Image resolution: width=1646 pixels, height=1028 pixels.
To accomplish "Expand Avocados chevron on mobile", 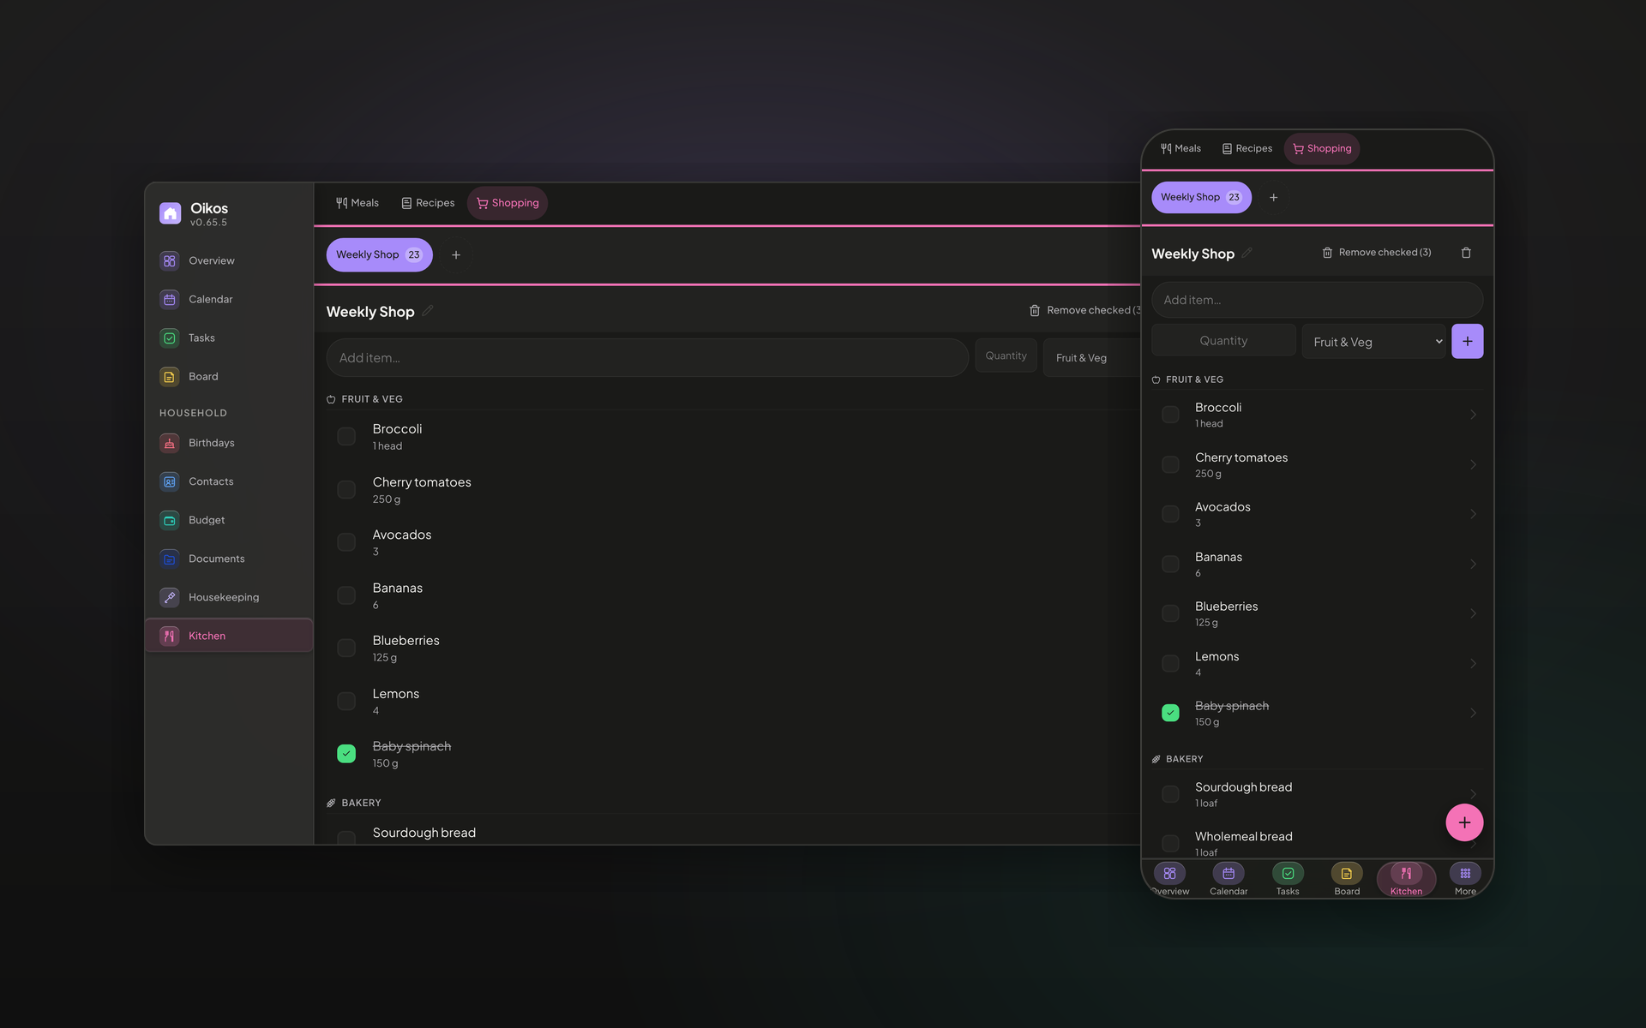I will 1473,514.
